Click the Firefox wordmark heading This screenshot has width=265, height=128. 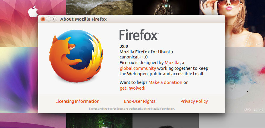point(139,35)
